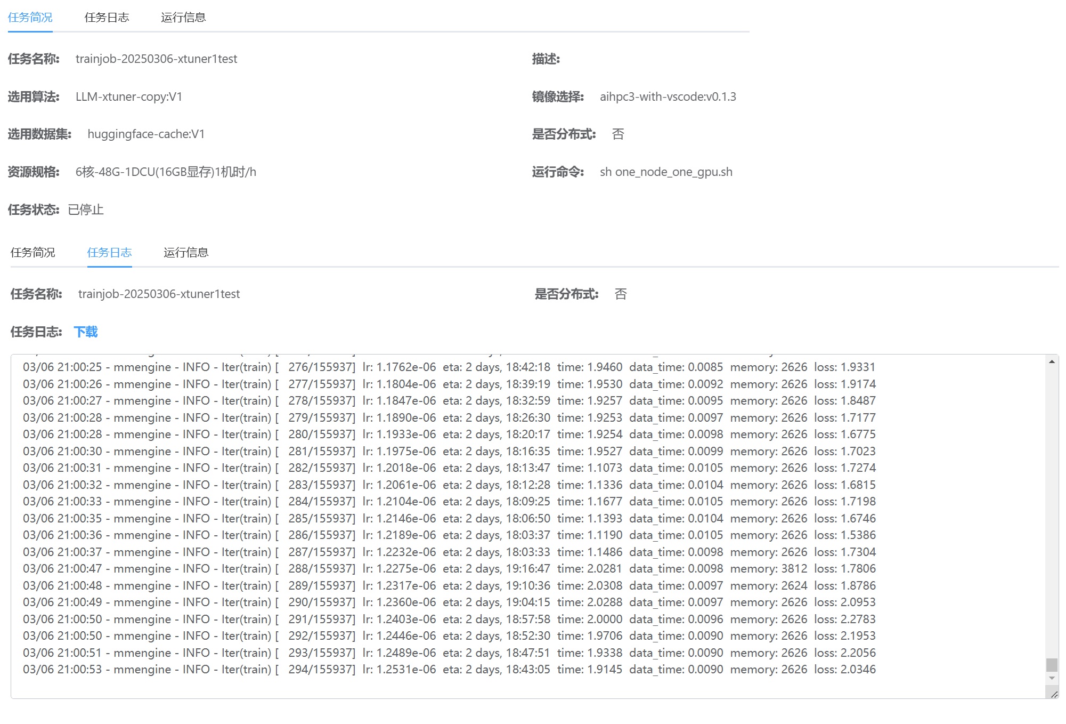Image resolution: width=1066 pixels, height=724 pixels.
Task: Open the inactive 任务日志 tab in upper tab bar
Action: click(x=107, y=18)
